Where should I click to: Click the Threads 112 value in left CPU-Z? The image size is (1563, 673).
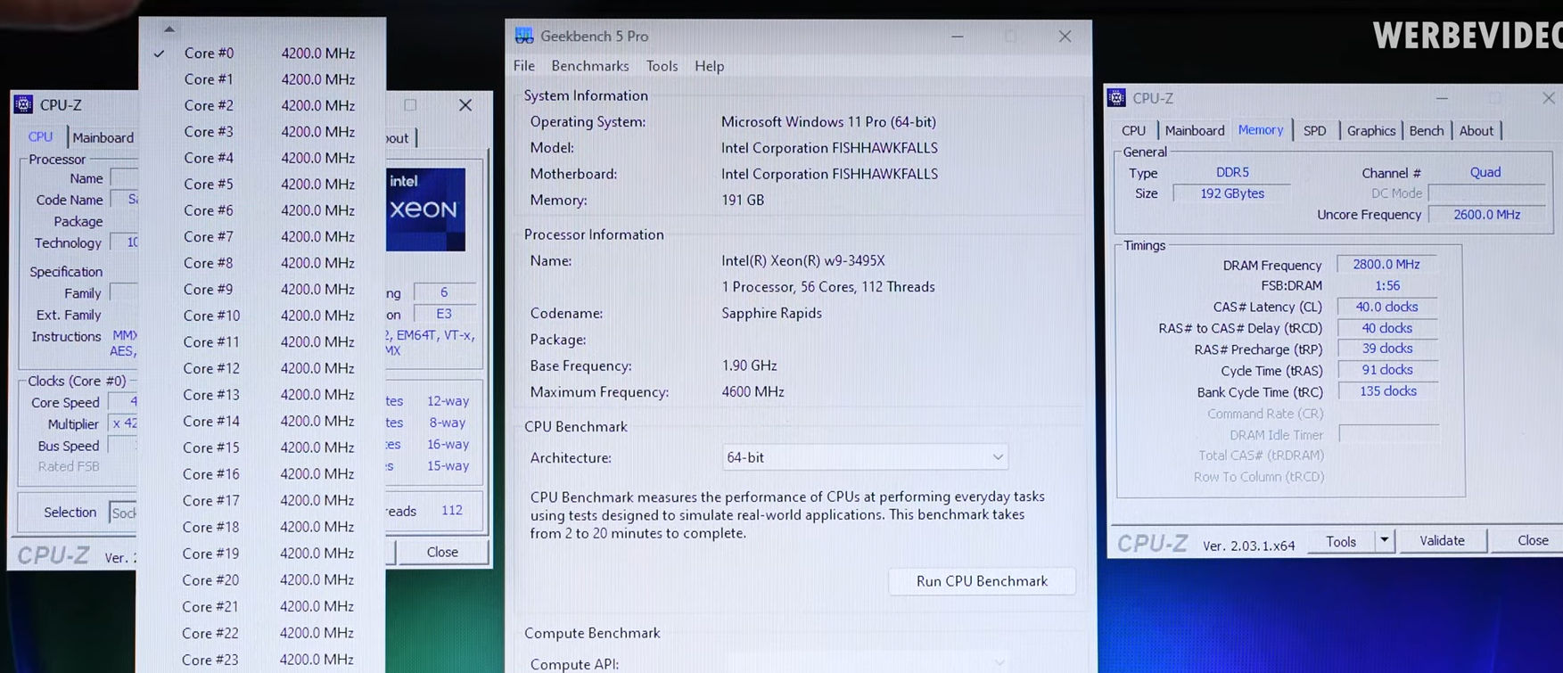coord(451,511)
